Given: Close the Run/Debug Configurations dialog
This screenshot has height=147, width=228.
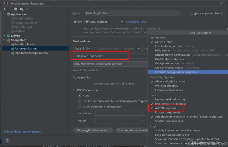Looking at the screenshot, I should pos(222,3).
